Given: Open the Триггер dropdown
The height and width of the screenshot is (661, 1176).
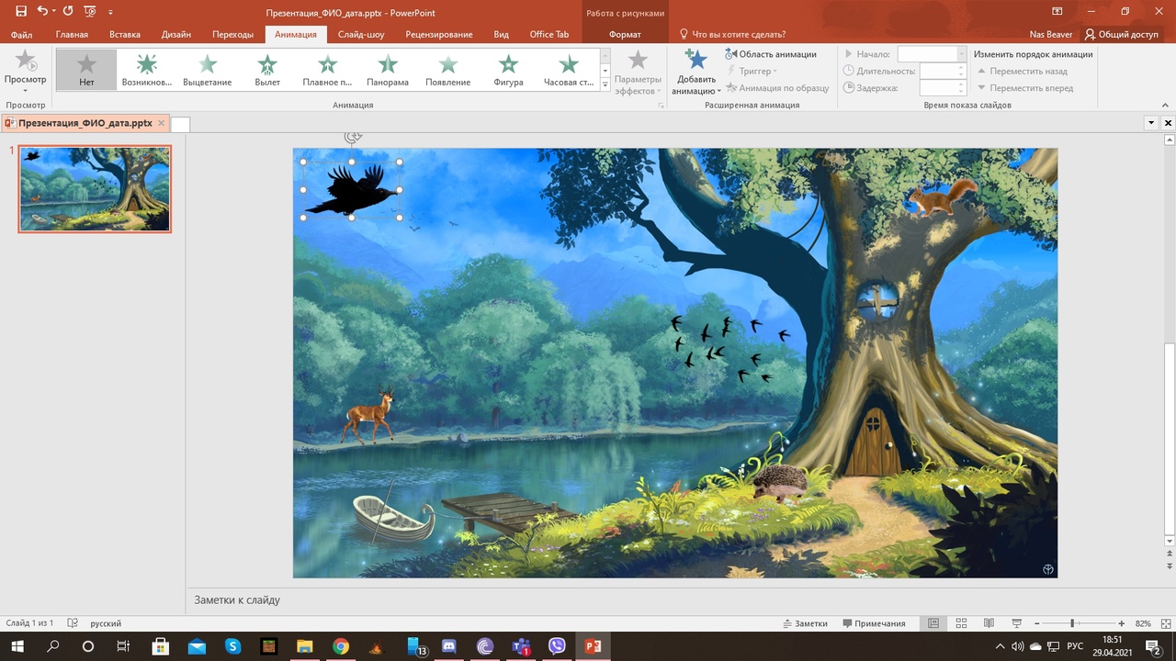Looking at the screenshot, I should click(752, 71).
